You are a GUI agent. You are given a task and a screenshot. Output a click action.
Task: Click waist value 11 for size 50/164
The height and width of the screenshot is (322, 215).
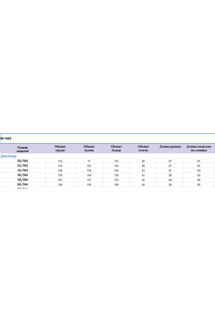89,161
